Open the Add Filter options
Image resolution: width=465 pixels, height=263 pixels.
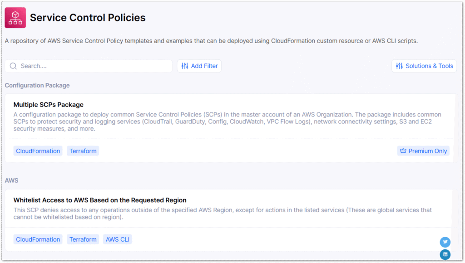(x=199, y=66)
